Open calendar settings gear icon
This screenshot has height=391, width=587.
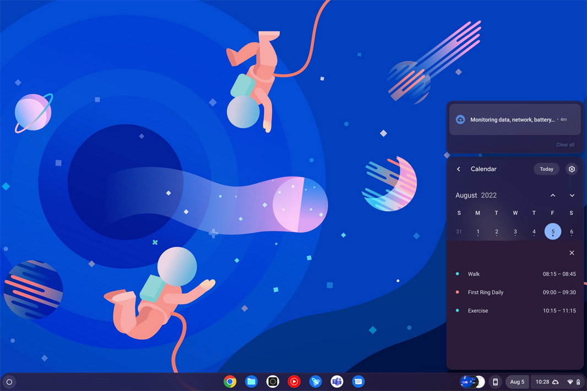(572, 169)
